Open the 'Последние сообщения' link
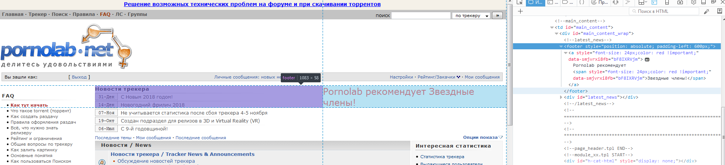Screen dimensions: 725x165 [201, 138]
